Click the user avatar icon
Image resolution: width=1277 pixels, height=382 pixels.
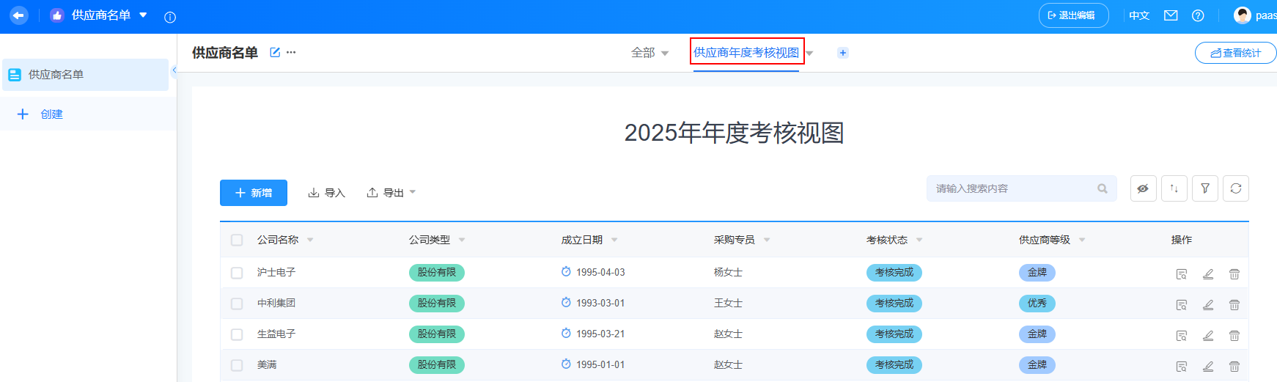click(1242, 15)
